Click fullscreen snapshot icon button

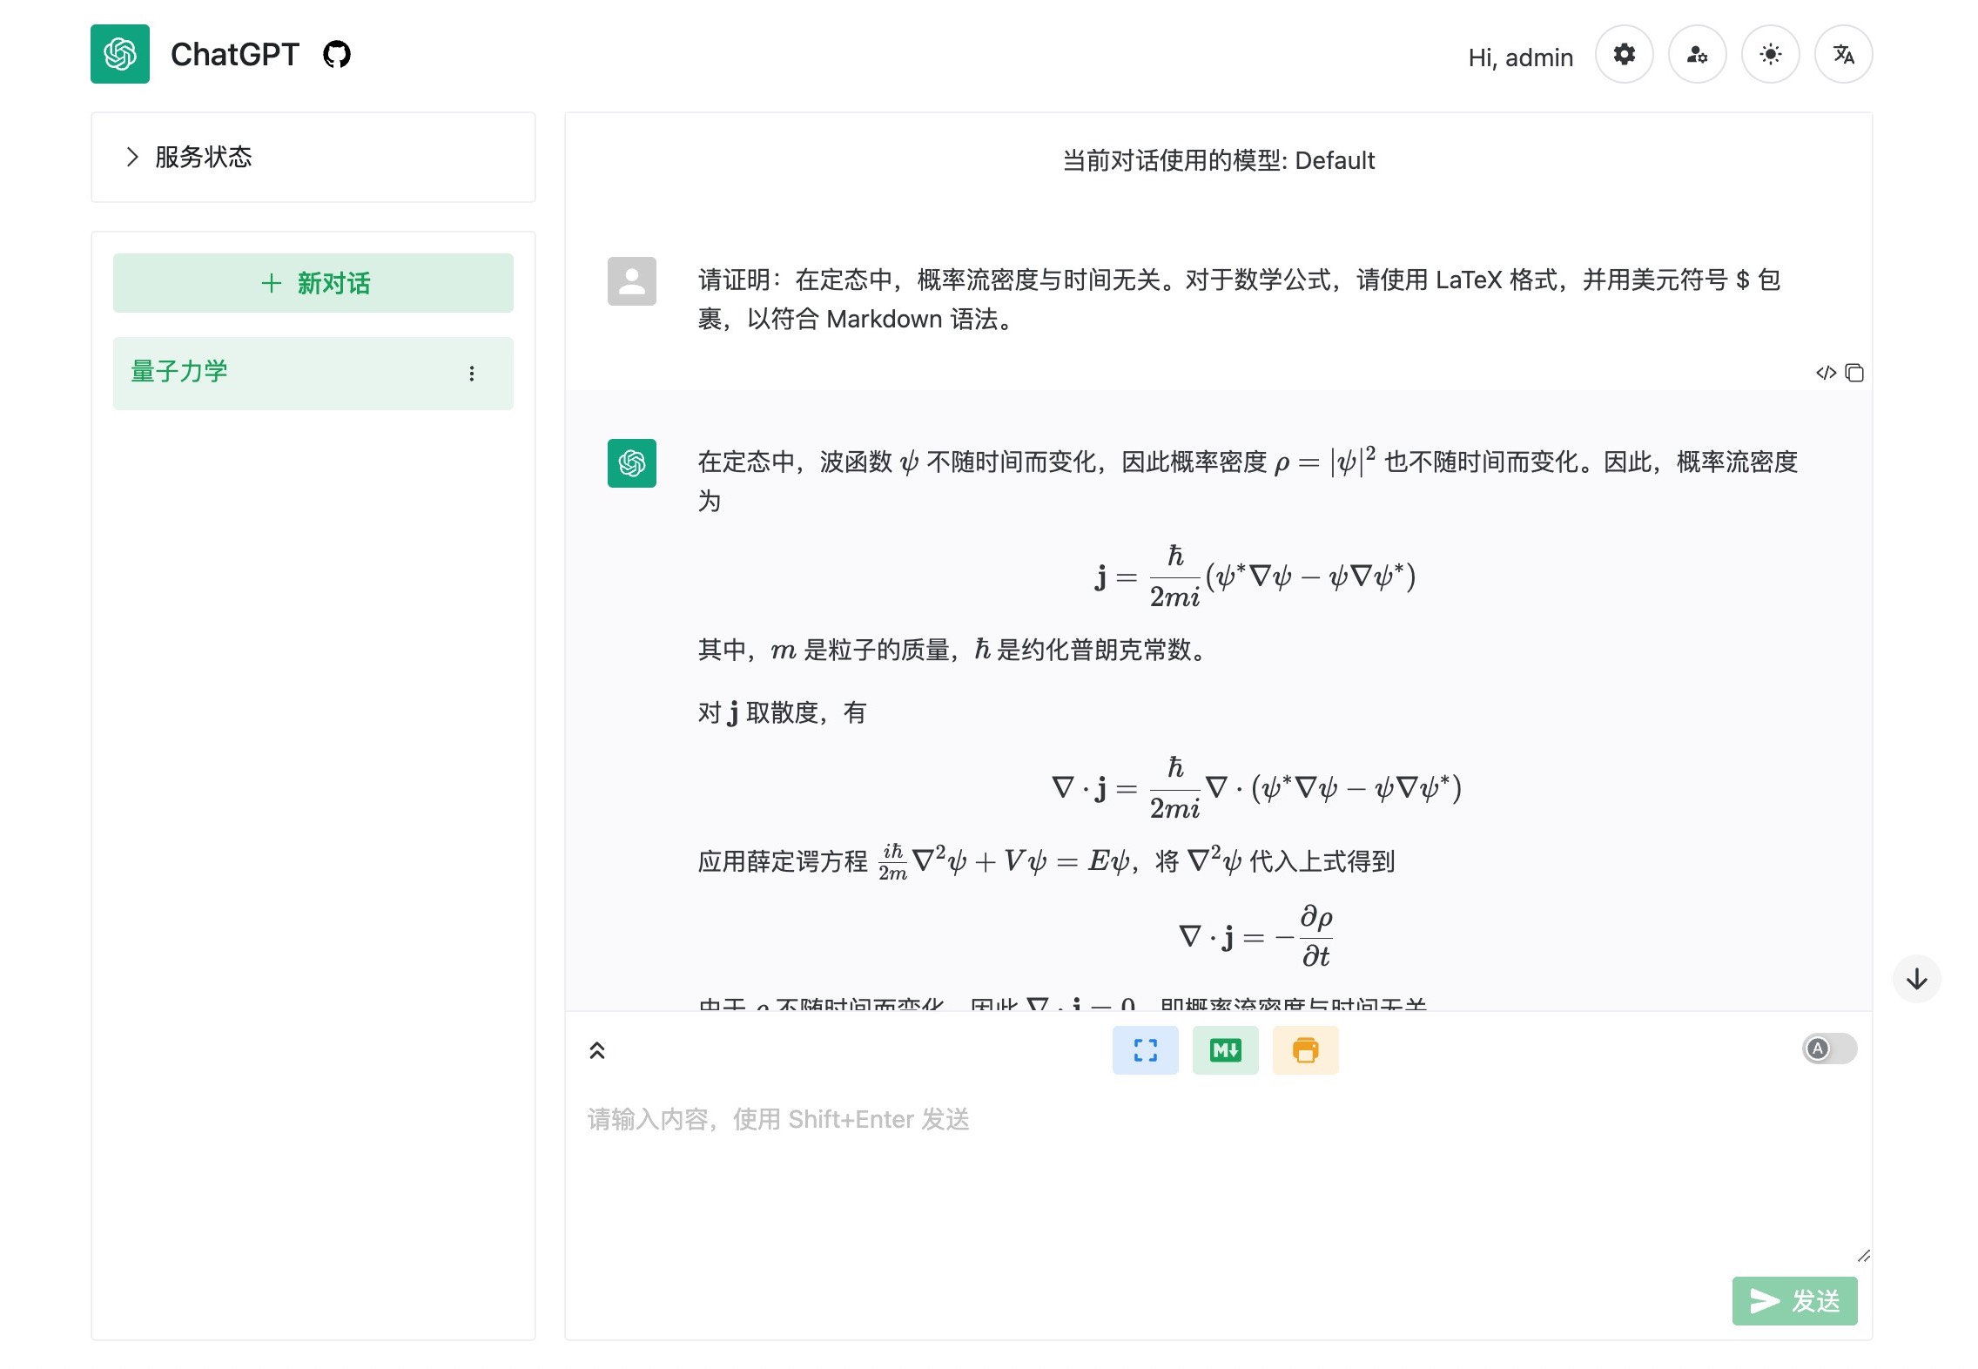(x=1145, y=1050)
